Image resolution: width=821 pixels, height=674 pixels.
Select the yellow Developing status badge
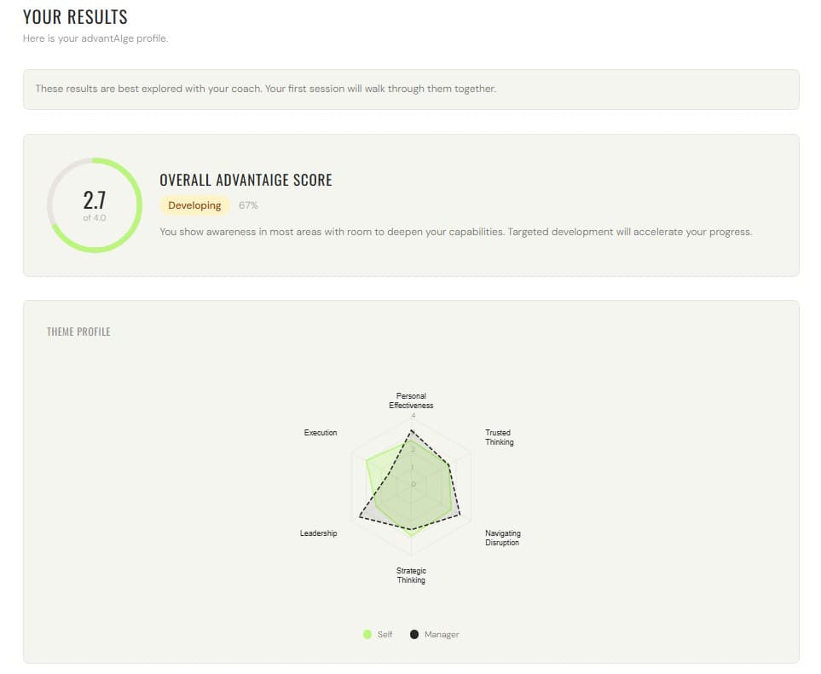point(194,205)
